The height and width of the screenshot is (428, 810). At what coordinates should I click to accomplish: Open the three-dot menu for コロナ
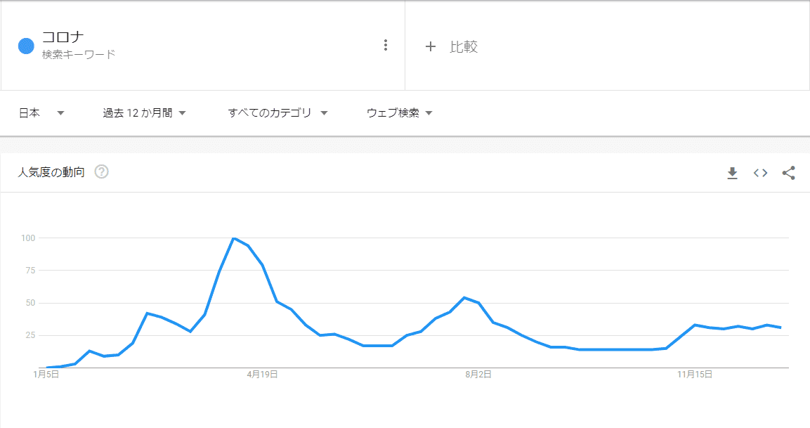coord(385,46)
